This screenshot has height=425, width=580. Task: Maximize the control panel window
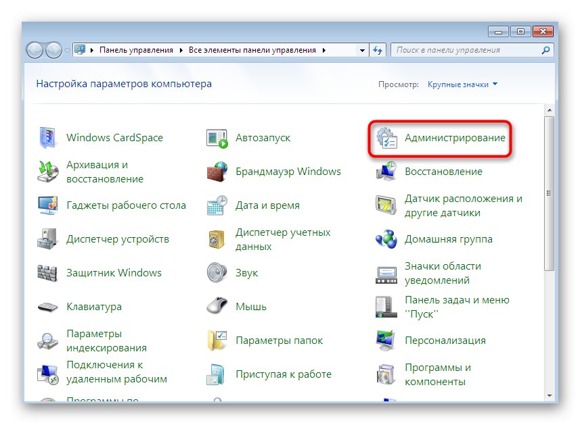(520, 32)
